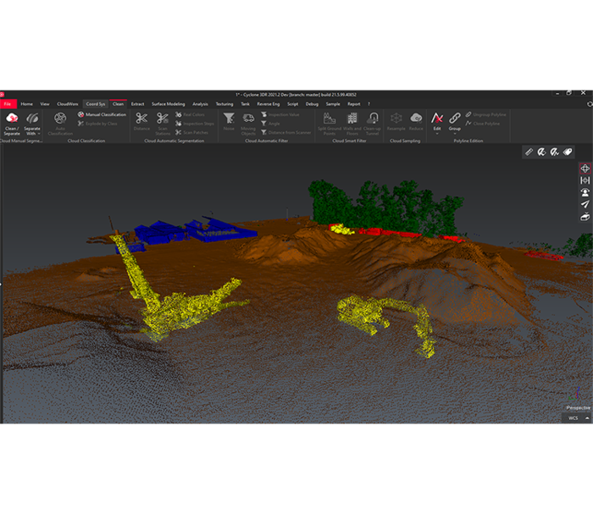Open the Texturing tab
Image resolution: width=593 pixels, height=514 pixels.
[224, 104]
